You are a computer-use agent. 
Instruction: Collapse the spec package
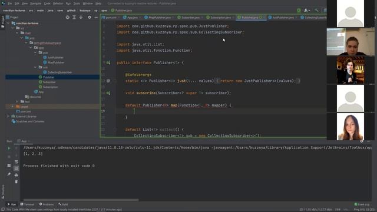pos(31,48)
